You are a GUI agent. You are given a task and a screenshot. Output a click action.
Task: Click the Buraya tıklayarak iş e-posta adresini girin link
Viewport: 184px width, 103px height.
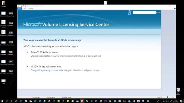(x=51, y=70)
